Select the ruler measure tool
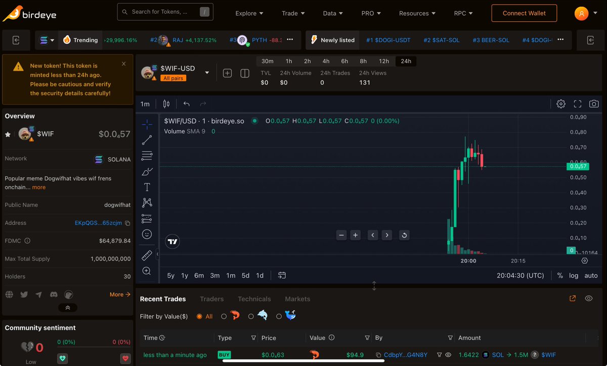The height and width of the screenshot is (366, 607). click(x=147, y=255)
